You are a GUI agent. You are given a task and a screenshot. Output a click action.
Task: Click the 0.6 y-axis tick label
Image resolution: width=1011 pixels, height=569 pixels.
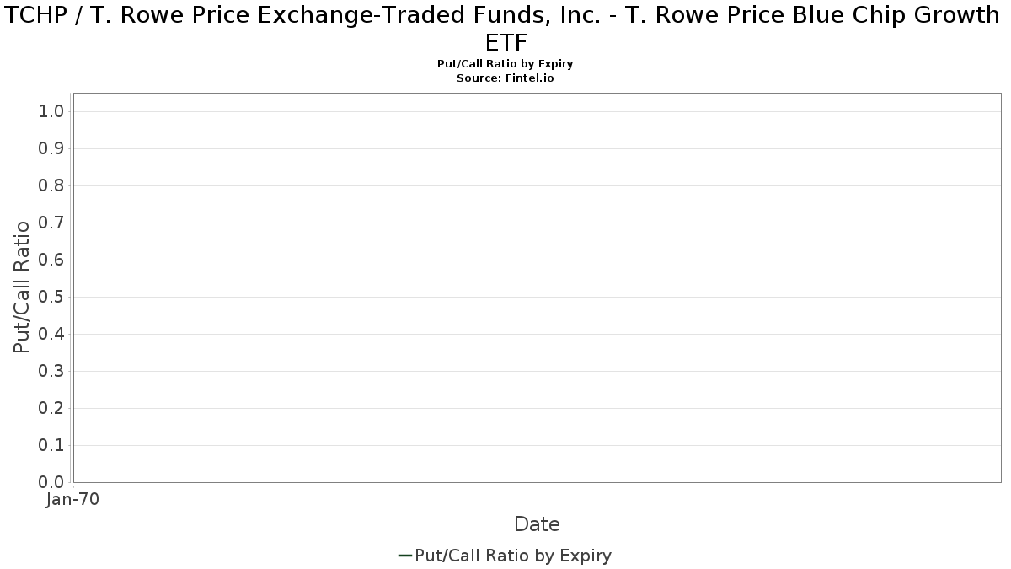(x=51, y=260)
